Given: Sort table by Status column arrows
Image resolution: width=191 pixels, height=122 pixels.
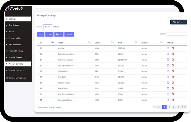Looking at the screenshot, I should click(161, 42).
